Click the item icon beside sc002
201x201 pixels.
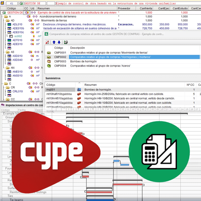11,36
